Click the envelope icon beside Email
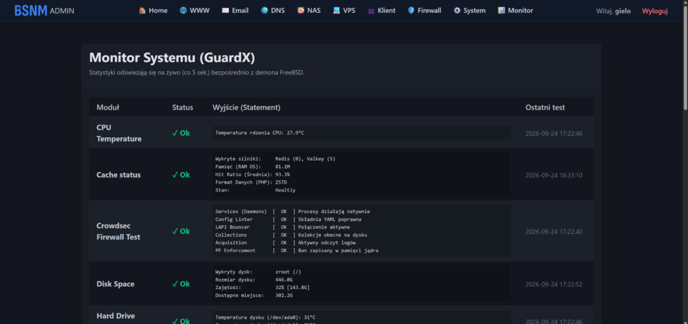This screenshot has height=324, width=688. tap(226, 11)
